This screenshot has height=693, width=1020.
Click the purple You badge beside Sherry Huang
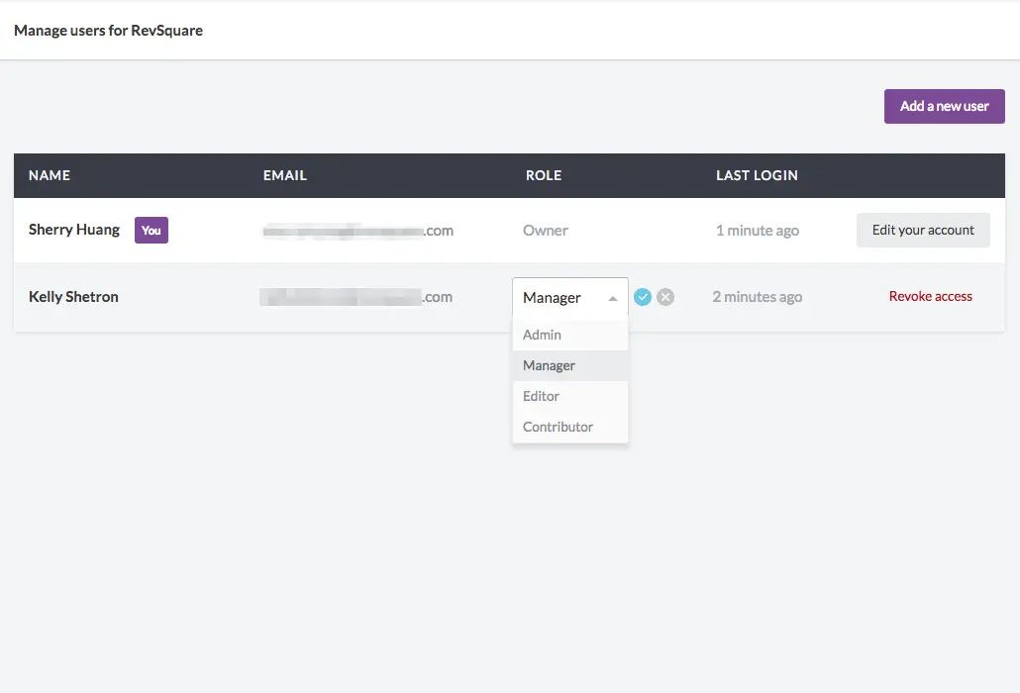coord(151,230)
